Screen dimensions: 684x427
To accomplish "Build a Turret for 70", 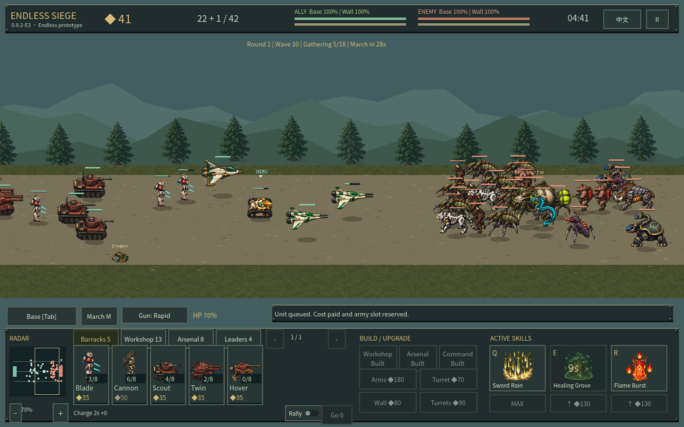I will [448, 380].
